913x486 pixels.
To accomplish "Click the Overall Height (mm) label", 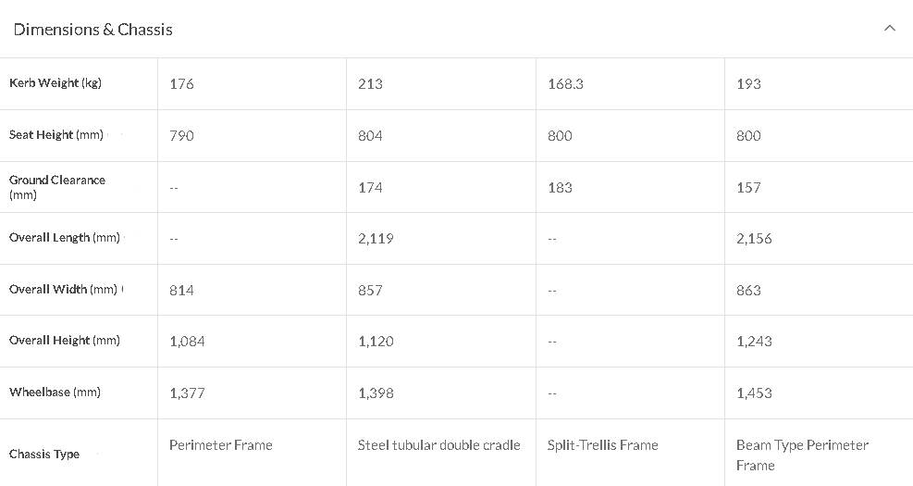I will click(x=65, y=341).
